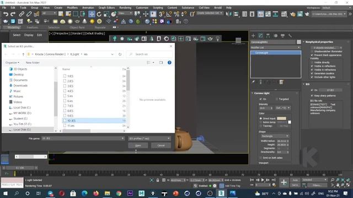Screen dimensions: 353x198
Task: Open the Mirror tool
Action: click(228, 14)
